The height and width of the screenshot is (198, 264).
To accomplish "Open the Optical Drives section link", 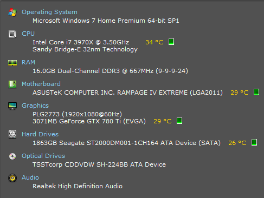I will [x=43, y=156].
